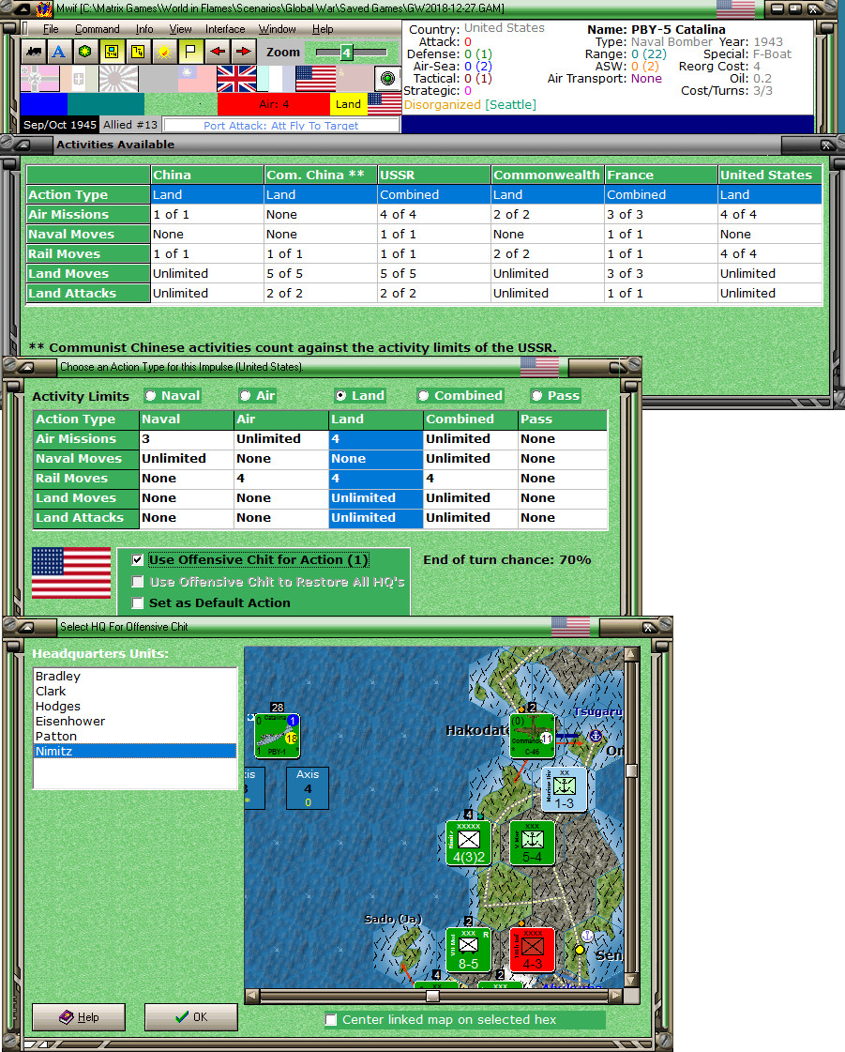The height and width of the screenshot is (1052, 845).
Task: Select the Combined action type radio button
Action: [x=423, y=396]
